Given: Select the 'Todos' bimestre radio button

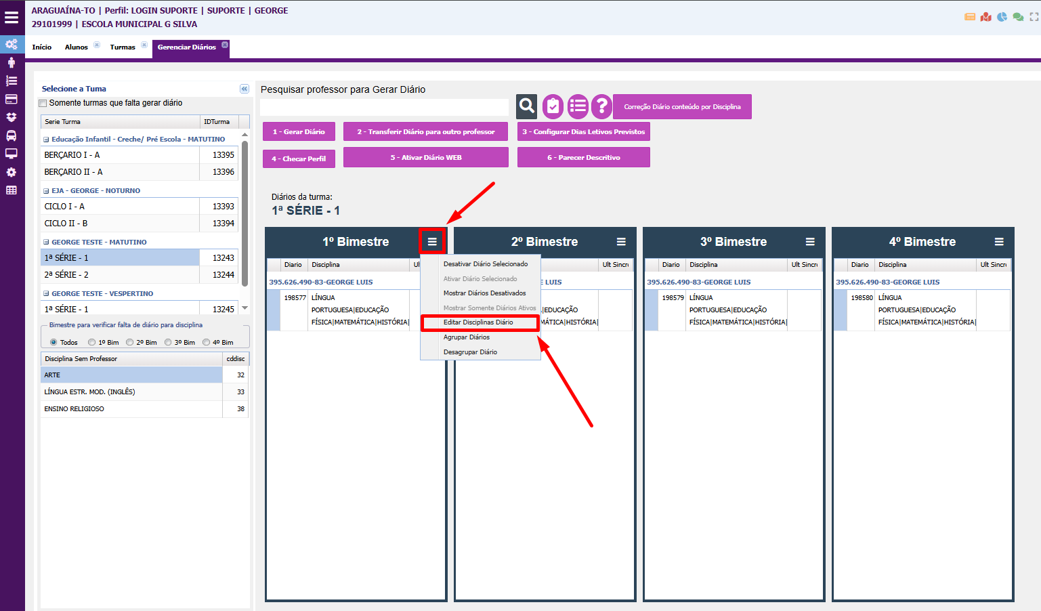Looking at the screenshot, I should click(x=54, y=343).
